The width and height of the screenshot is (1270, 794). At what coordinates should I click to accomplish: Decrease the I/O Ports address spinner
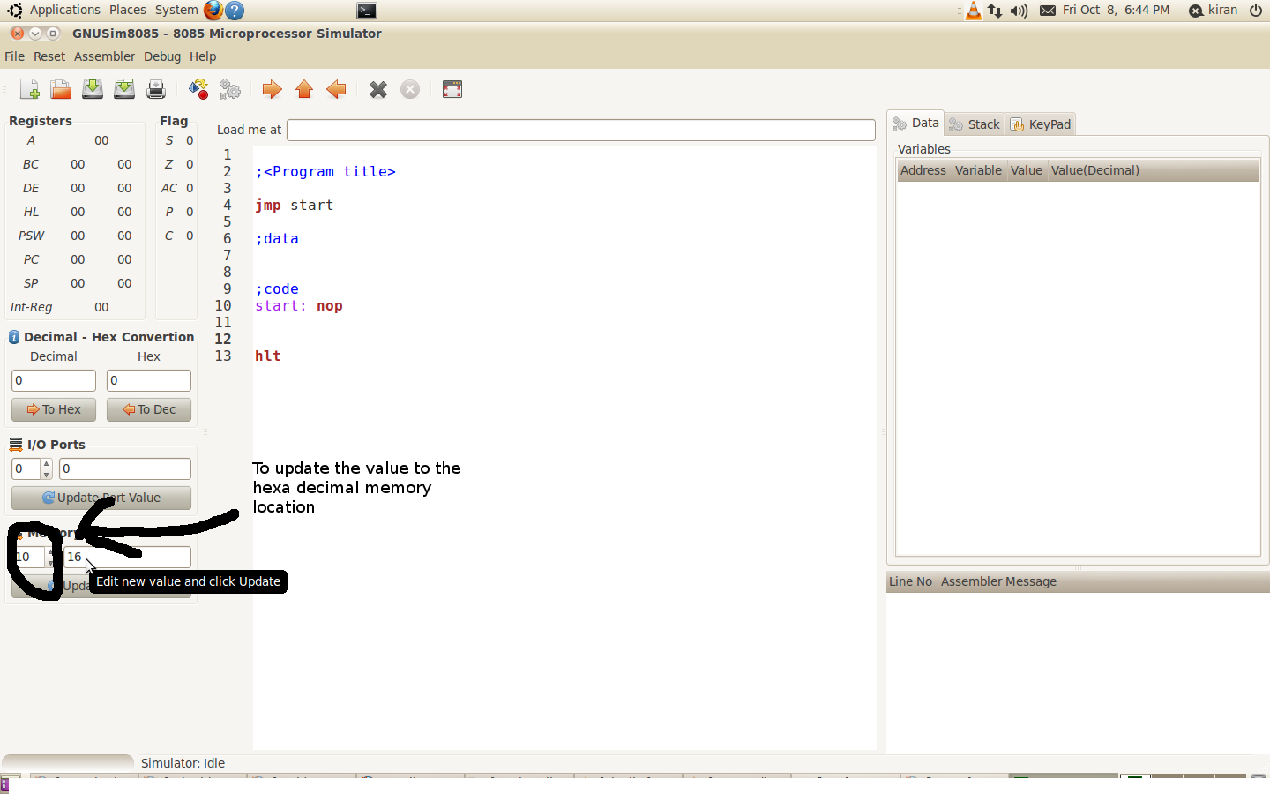[47, 475]
